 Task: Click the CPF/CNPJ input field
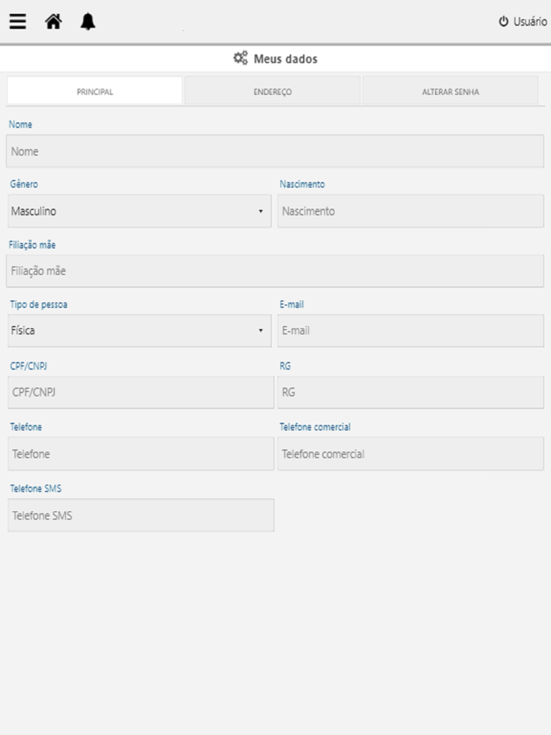(x=141, y=392)
